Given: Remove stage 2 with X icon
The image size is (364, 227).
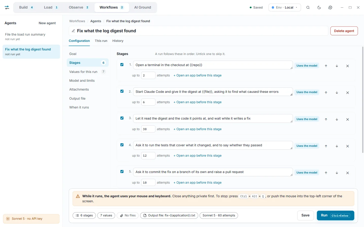Looking at the screenshot, I should (348, 93).
